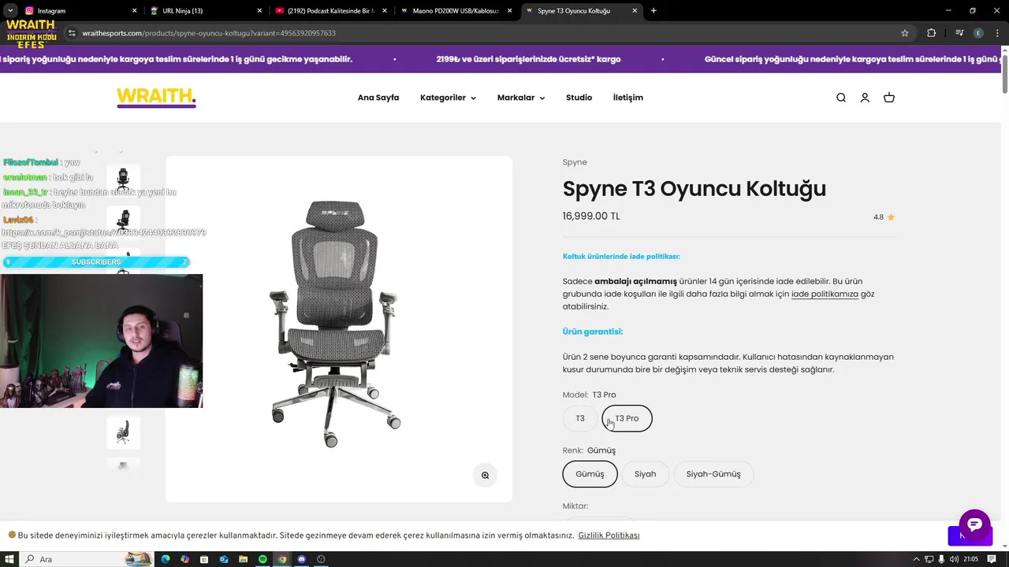
Task: Click the Spyne brand link
Action: 575,162
